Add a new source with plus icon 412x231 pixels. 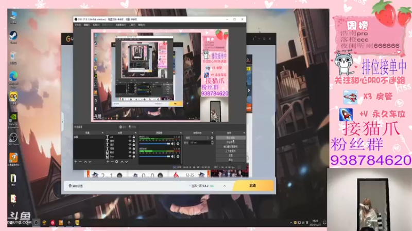pos(108,162)
